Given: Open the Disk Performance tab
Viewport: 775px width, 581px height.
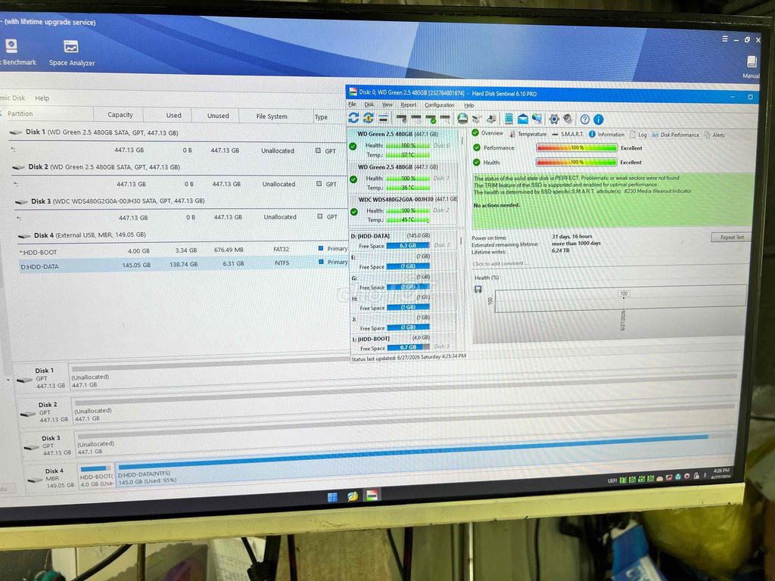Looking at the screenshot, I should tap(675, 135).
